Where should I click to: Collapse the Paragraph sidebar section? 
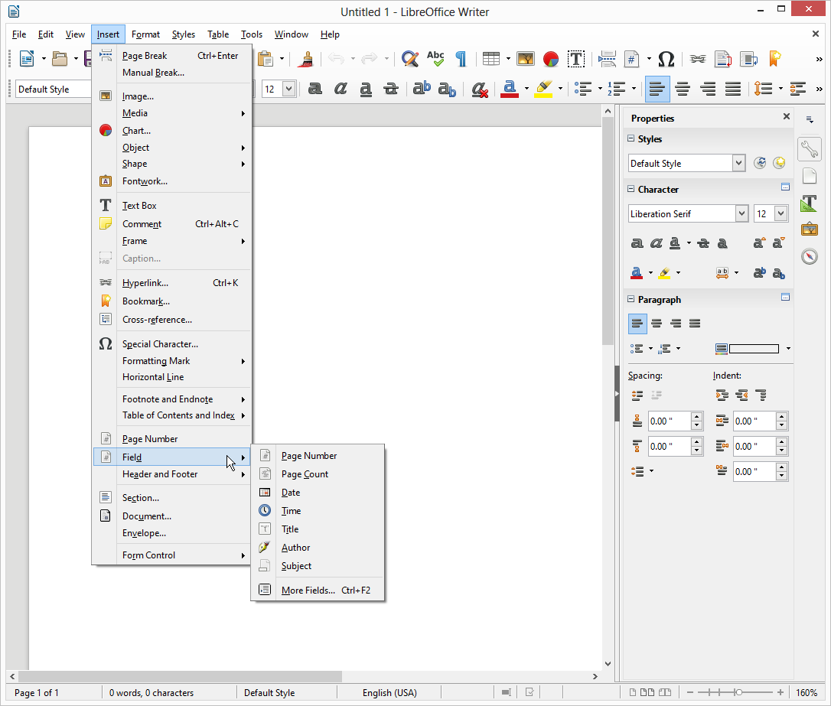tap(631, 299)
